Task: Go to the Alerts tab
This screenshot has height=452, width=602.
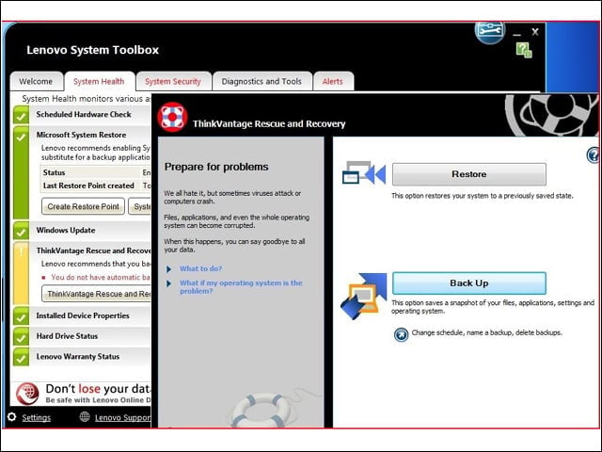Action: [x=332, y=82]
